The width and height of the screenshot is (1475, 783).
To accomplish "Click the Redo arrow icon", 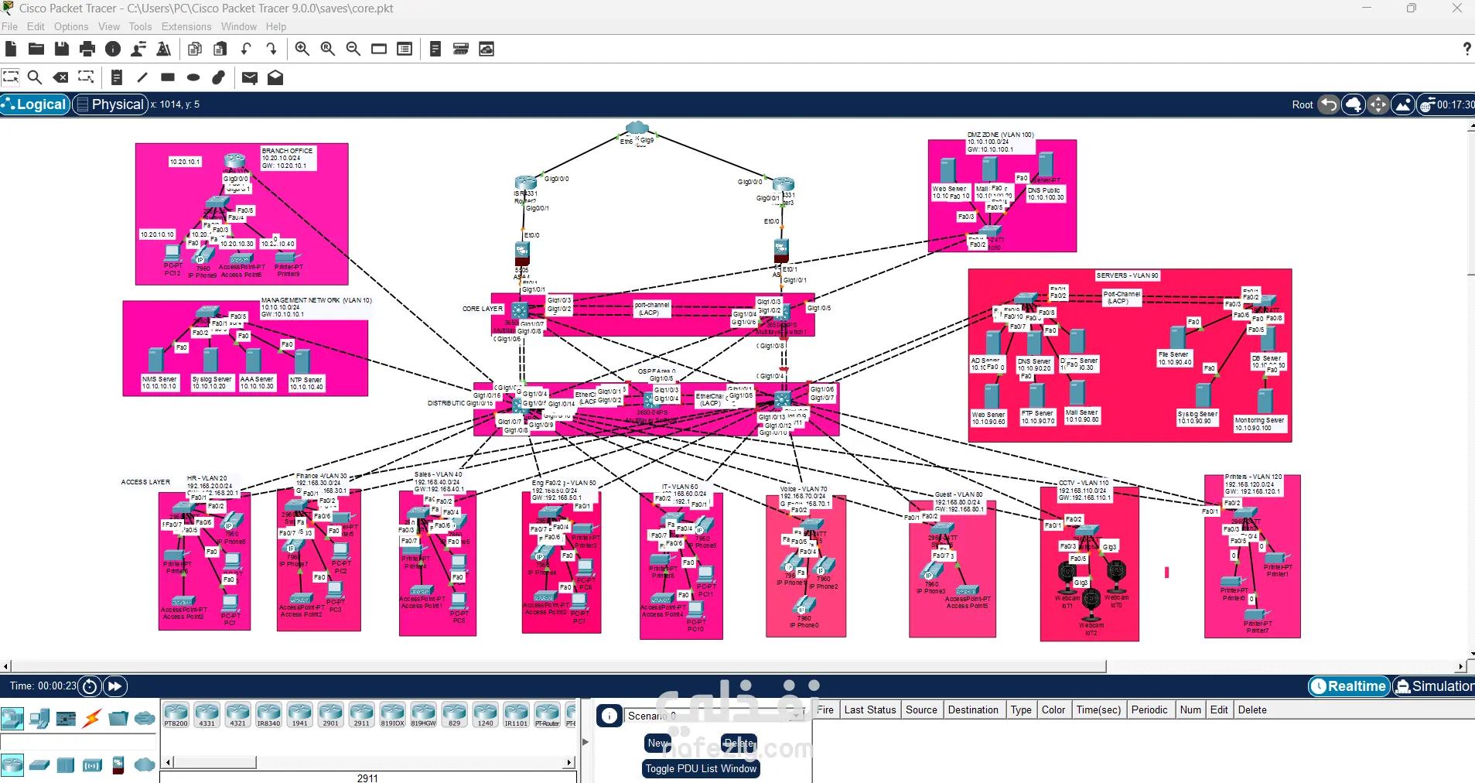I will tap(271, 49).
